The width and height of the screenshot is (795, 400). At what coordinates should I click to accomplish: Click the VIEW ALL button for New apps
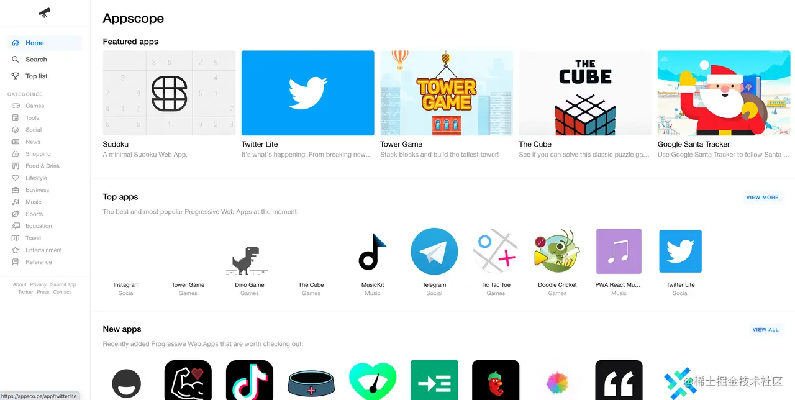point(765,330)
